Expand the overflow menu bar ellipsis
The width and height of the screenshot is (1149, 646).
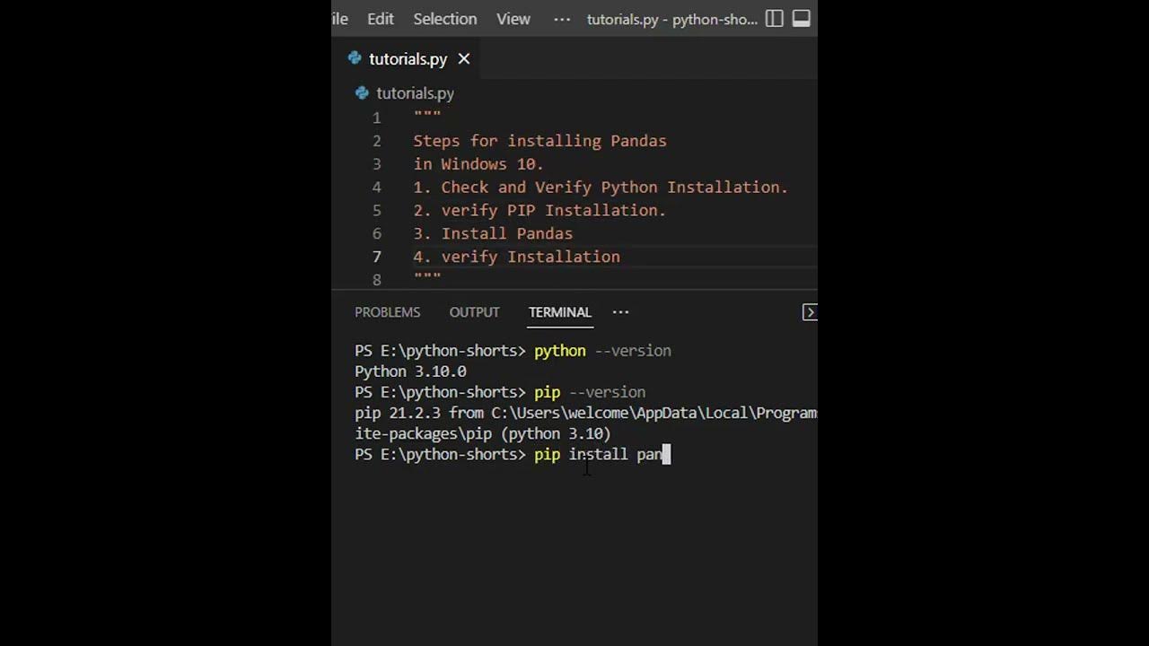click(x=562, y=19)
